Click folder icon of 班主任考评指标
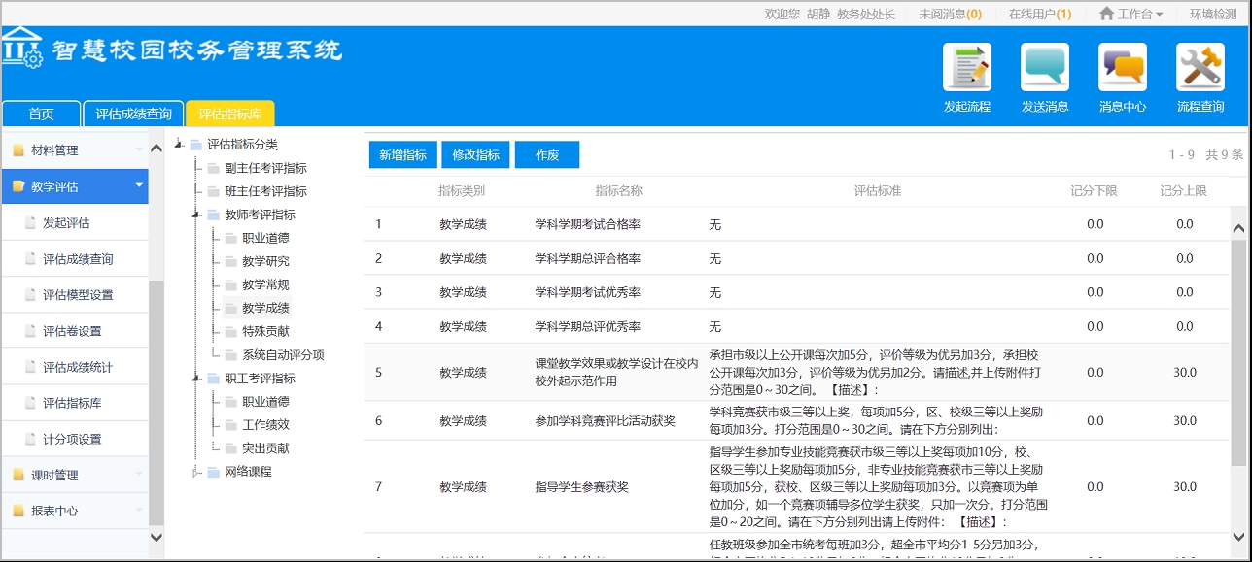Screen dimensions: 1252x562 tap(213, 191)
